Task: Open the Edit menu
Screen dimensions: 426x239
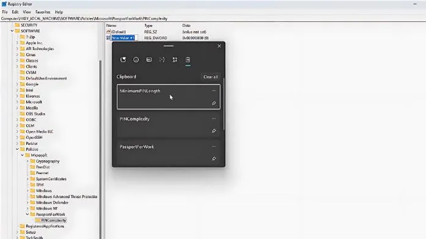Action: [x=15, y=12]
